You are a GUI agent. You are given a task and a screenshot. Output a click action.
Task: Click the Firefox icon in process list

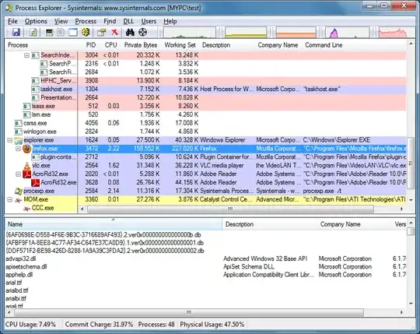click(26, 149)
